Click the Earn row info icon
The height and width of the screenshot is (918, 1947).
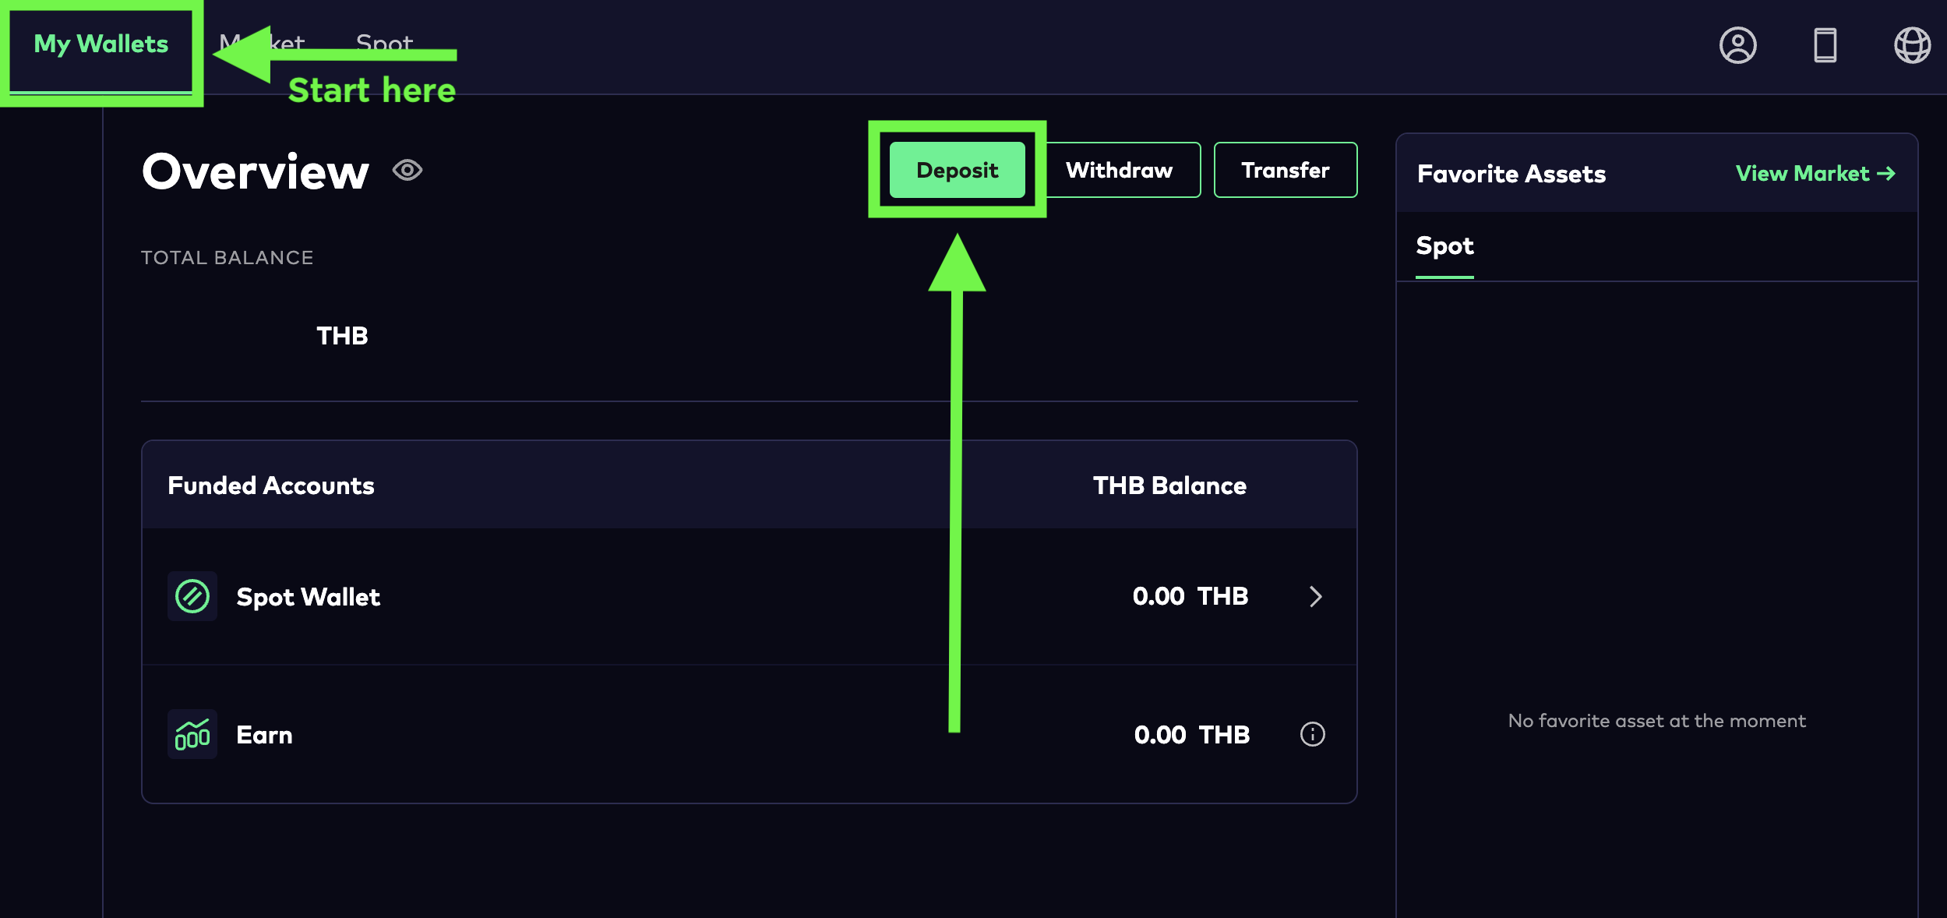click(1312, 734)
